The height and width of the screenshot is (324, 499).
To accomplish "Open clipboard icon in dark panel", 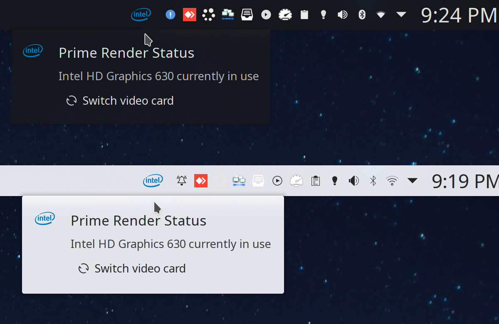I will click(x=304, y=15).
